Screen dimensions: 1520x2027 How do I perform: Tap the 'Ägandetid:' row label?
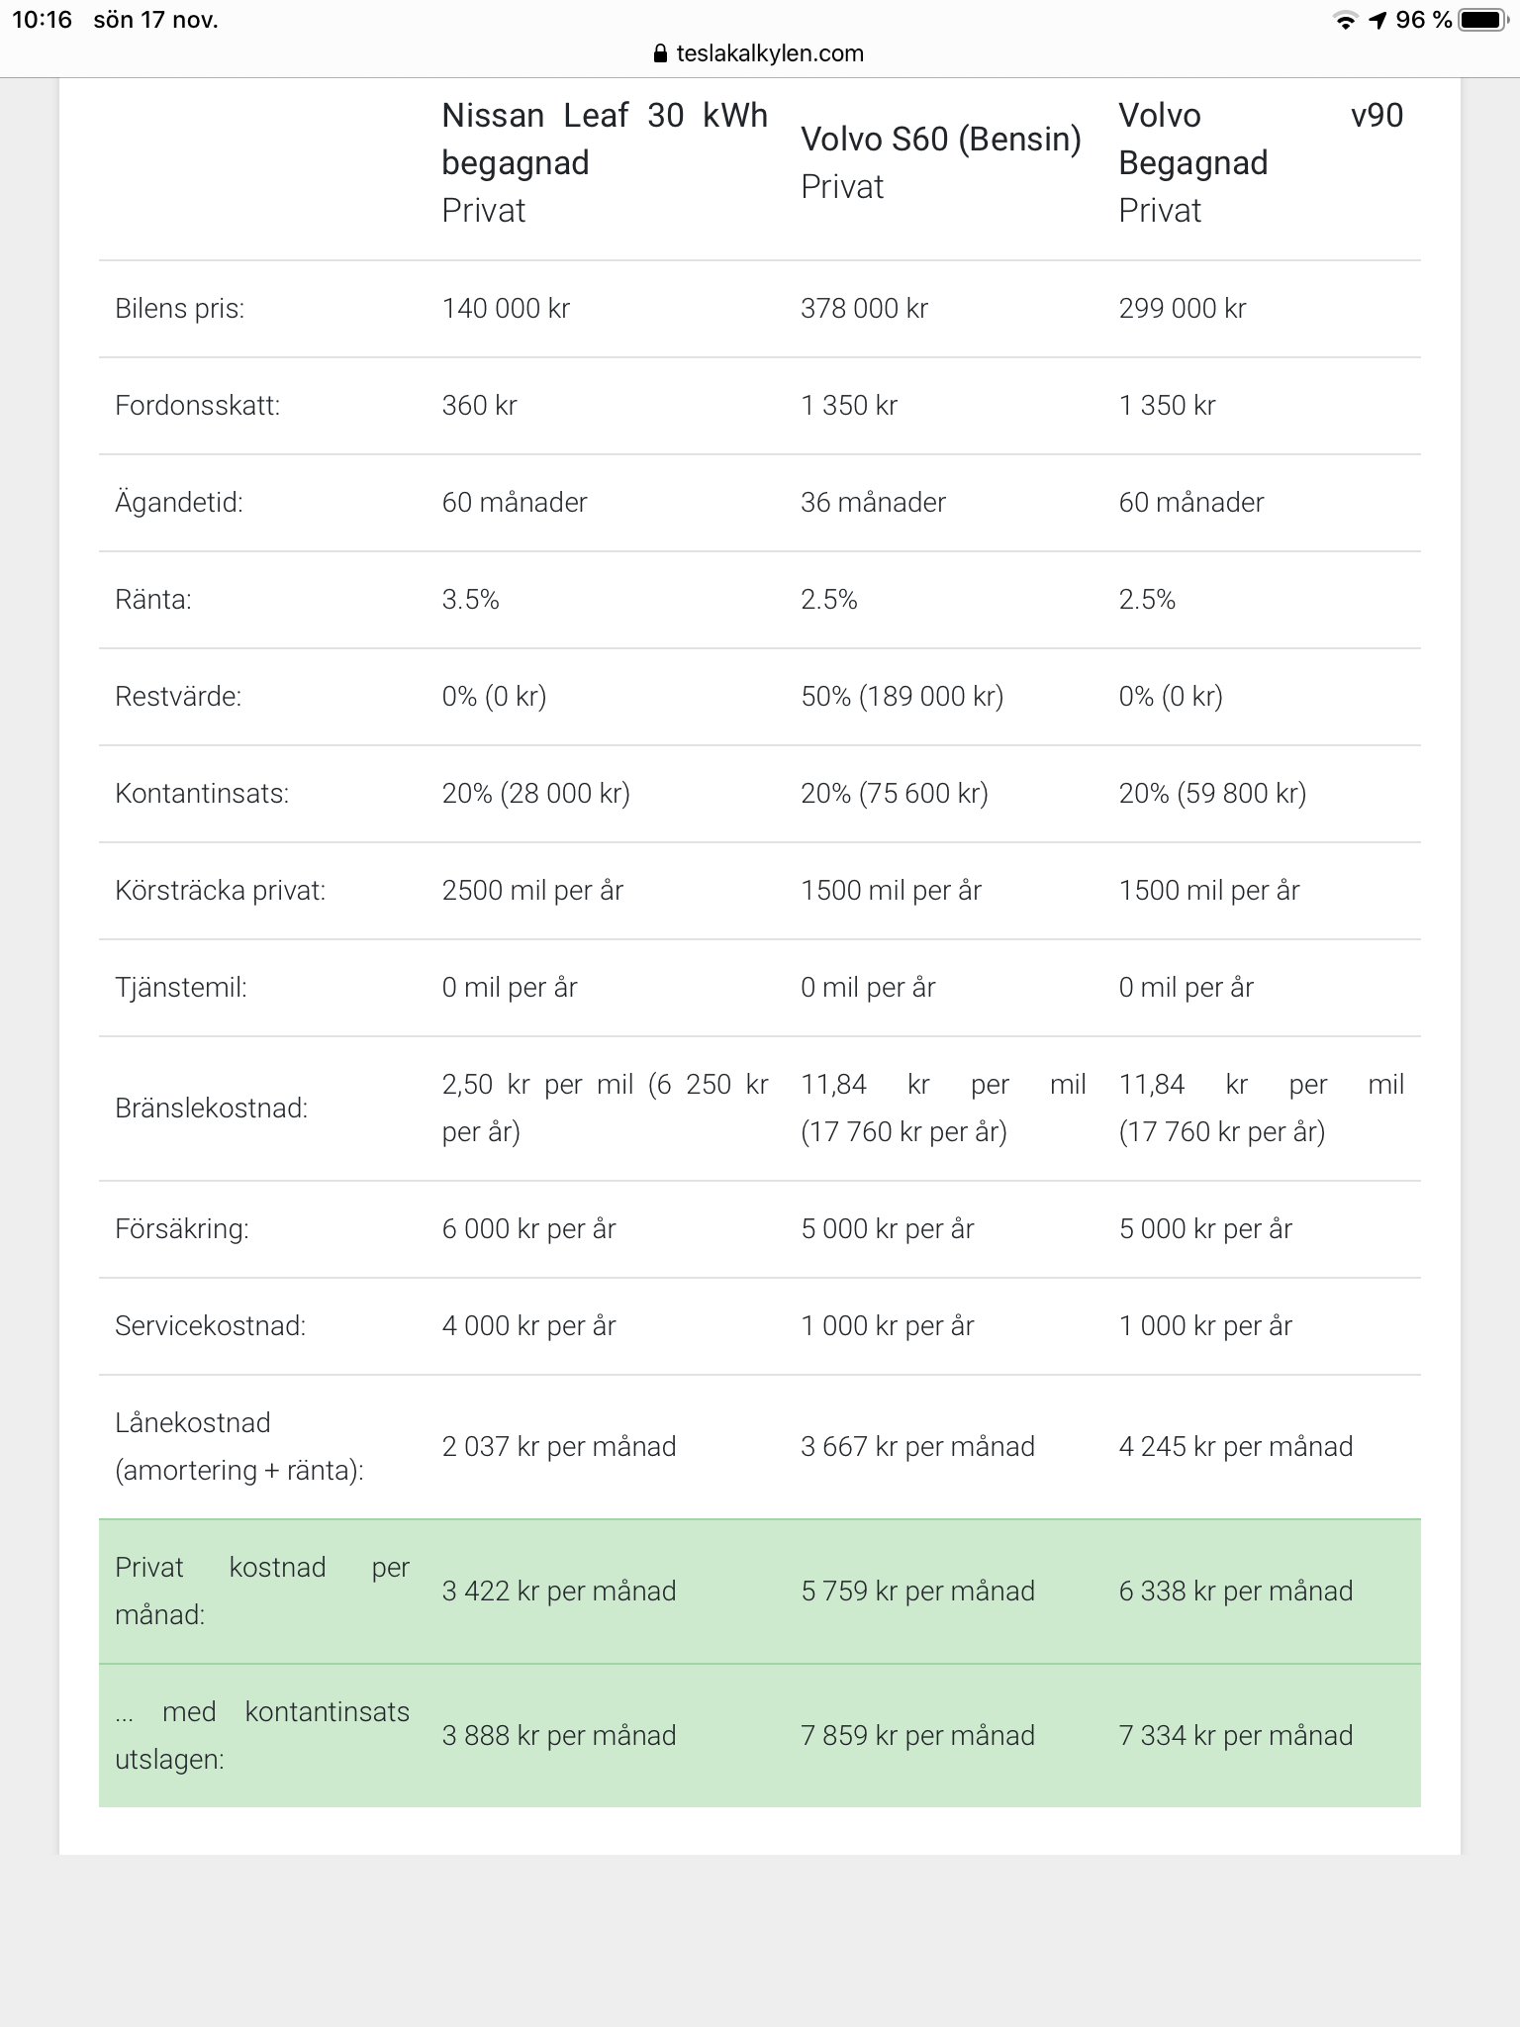pyautogui.click(x=179, y=502)
